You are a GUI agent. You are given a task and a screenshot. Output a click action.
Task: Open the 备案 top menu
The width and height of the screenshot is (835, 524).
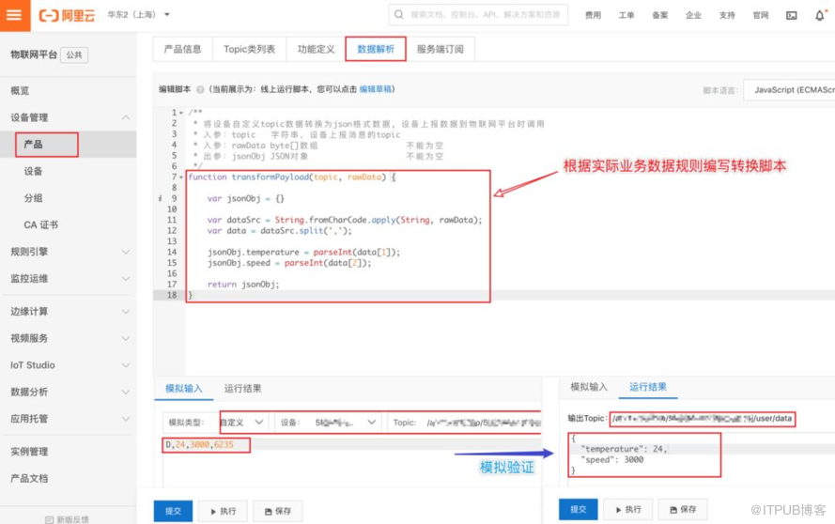click(x=659, y=15)
